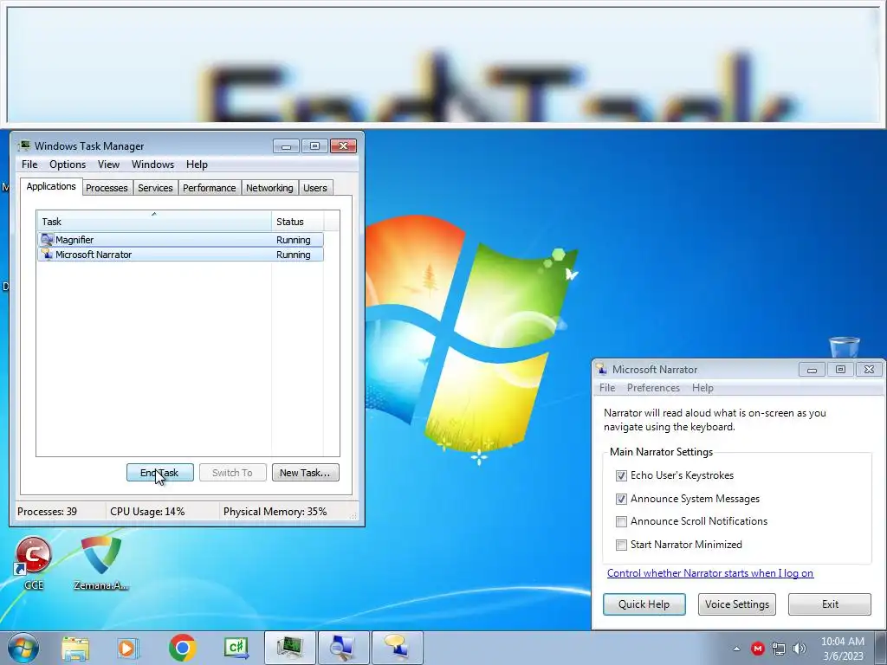Open the Zemana desktop shortcut icon

[101, 563]
